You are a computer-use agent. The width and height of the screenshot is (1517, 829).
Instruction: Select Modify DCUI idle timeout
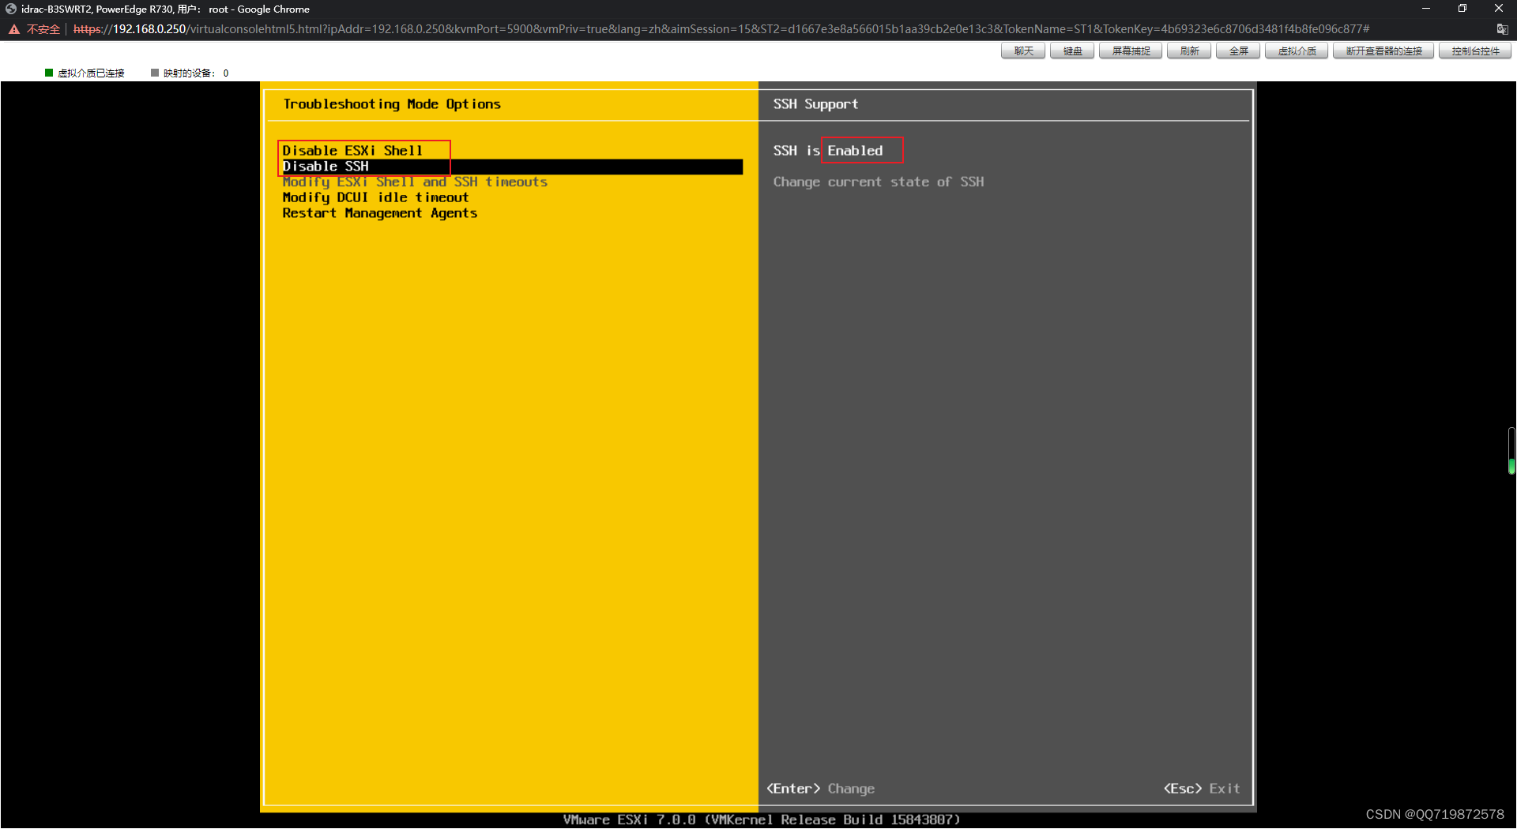[375, 197]
